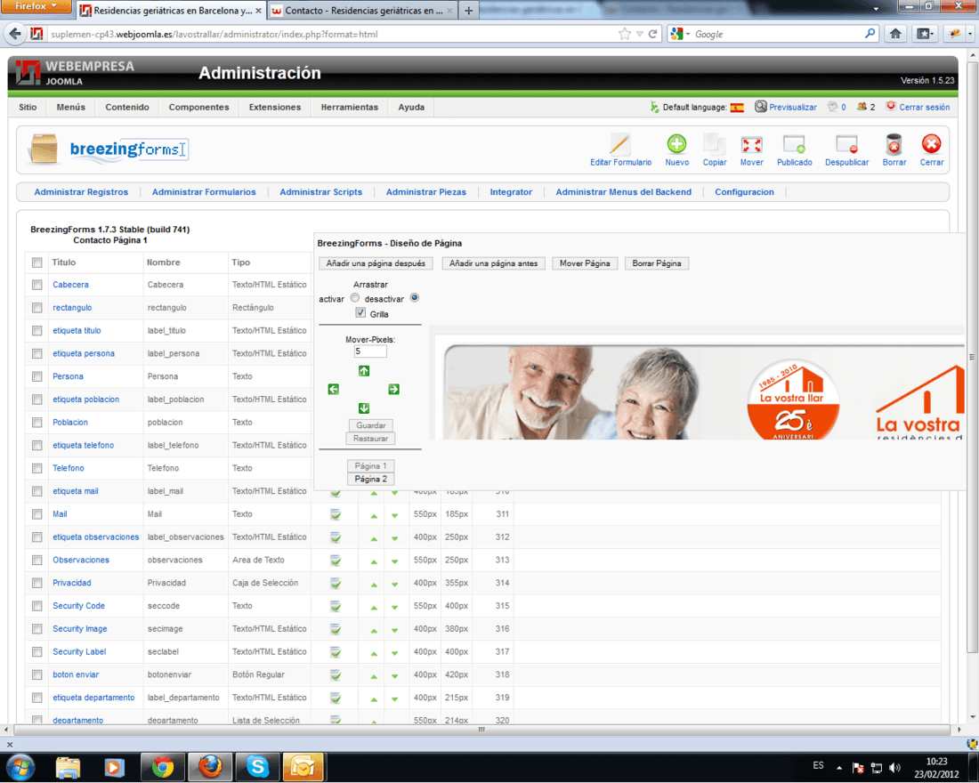Select the activar drag radio button
Screen dimensions: 979x783
tap(354, 298)
